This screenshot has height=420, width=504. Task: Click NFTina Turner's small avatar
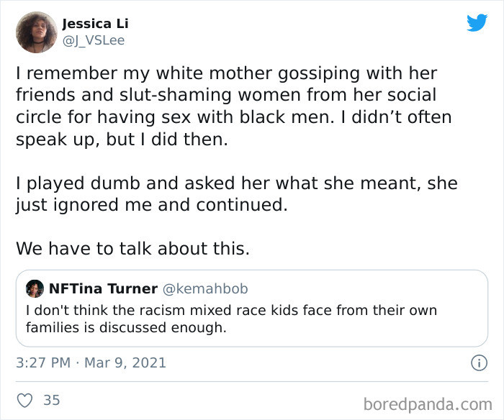click(x=34, y=289)
